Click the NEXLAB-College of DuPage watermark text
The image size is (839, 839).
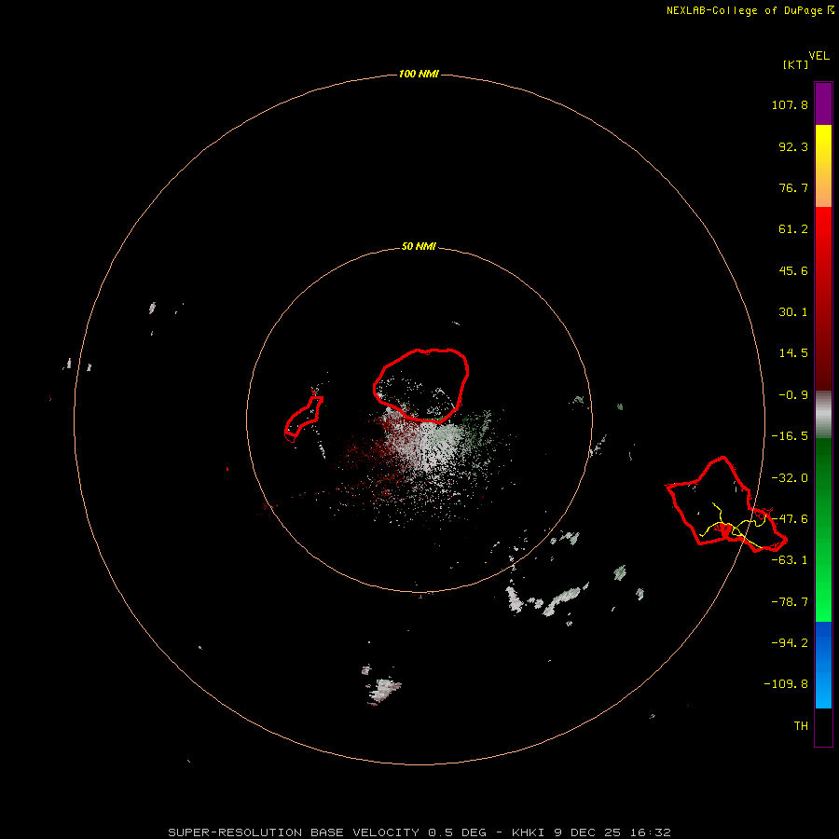coord(750,10)
